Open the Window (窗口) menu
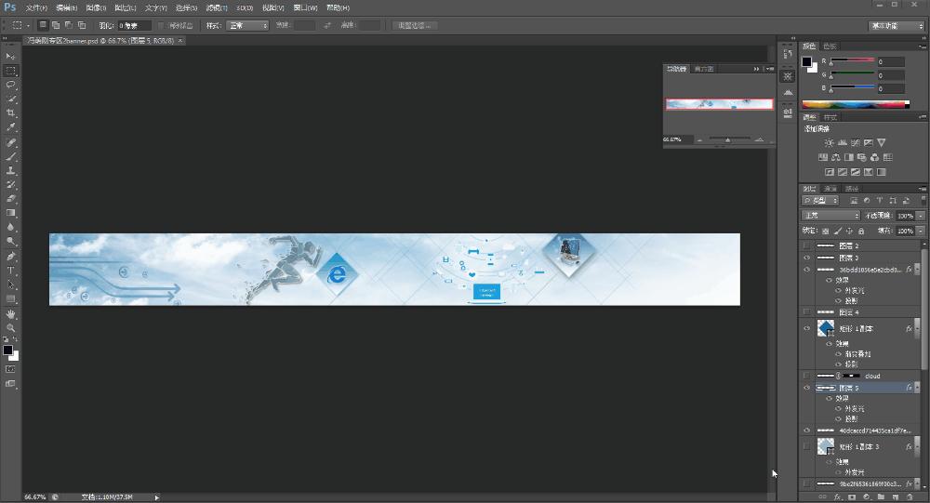The width and height of the screenshot is (930, 503). coord(305,7)
